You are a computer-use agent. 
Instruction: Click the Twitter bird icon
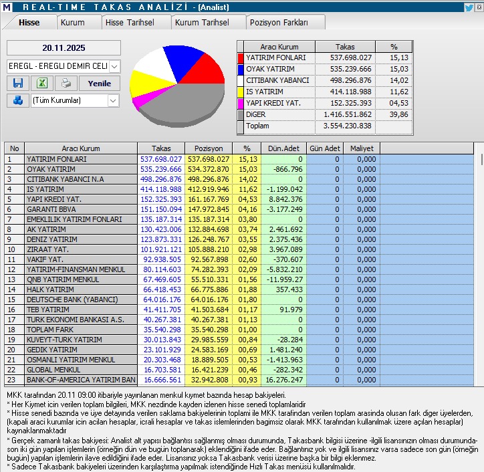coord(469,7)
